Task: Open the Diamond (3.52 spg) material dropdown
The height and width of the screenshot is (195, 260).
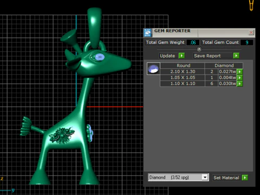Action: 178,178
